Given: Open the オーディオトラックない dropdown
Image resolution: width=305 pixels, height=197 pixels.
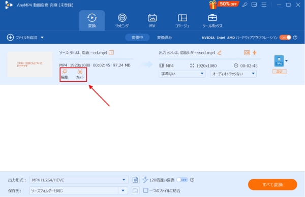Looking at the screenshot, I should (x=233, y=74).
